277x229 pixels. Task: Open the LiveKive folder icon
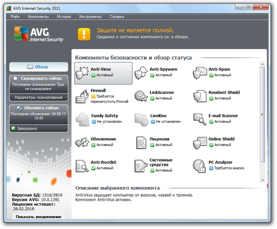coord(141,120)
